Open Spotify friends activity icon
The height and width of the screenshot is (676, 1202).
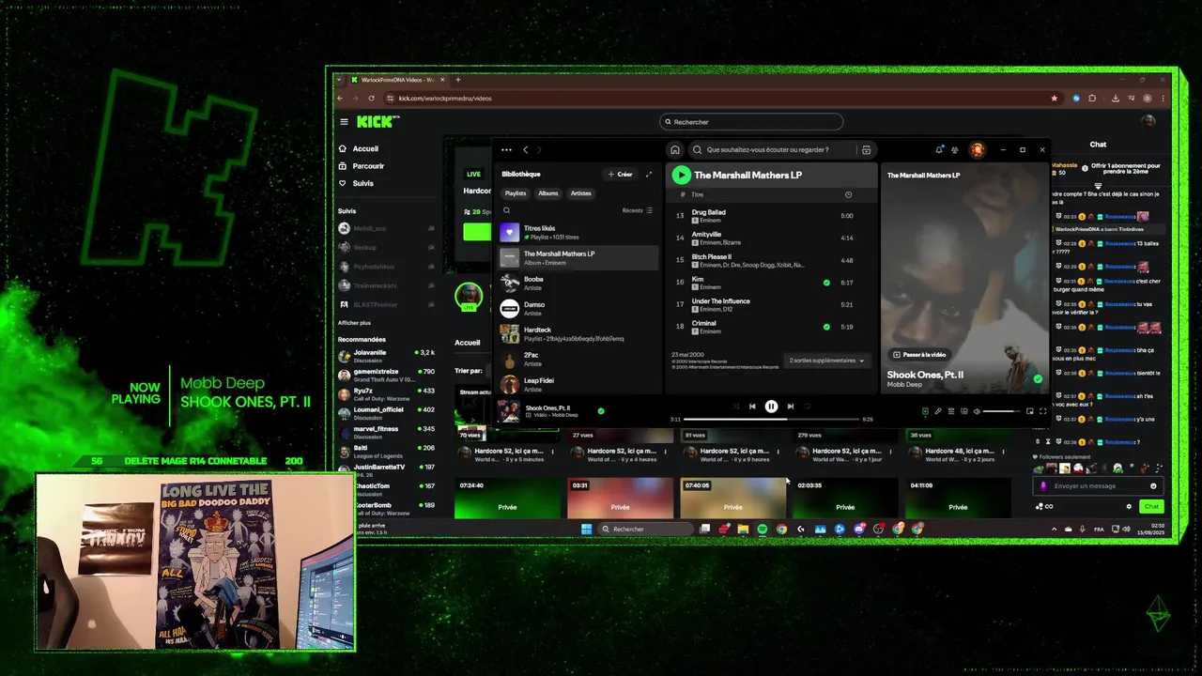point(955,149)
